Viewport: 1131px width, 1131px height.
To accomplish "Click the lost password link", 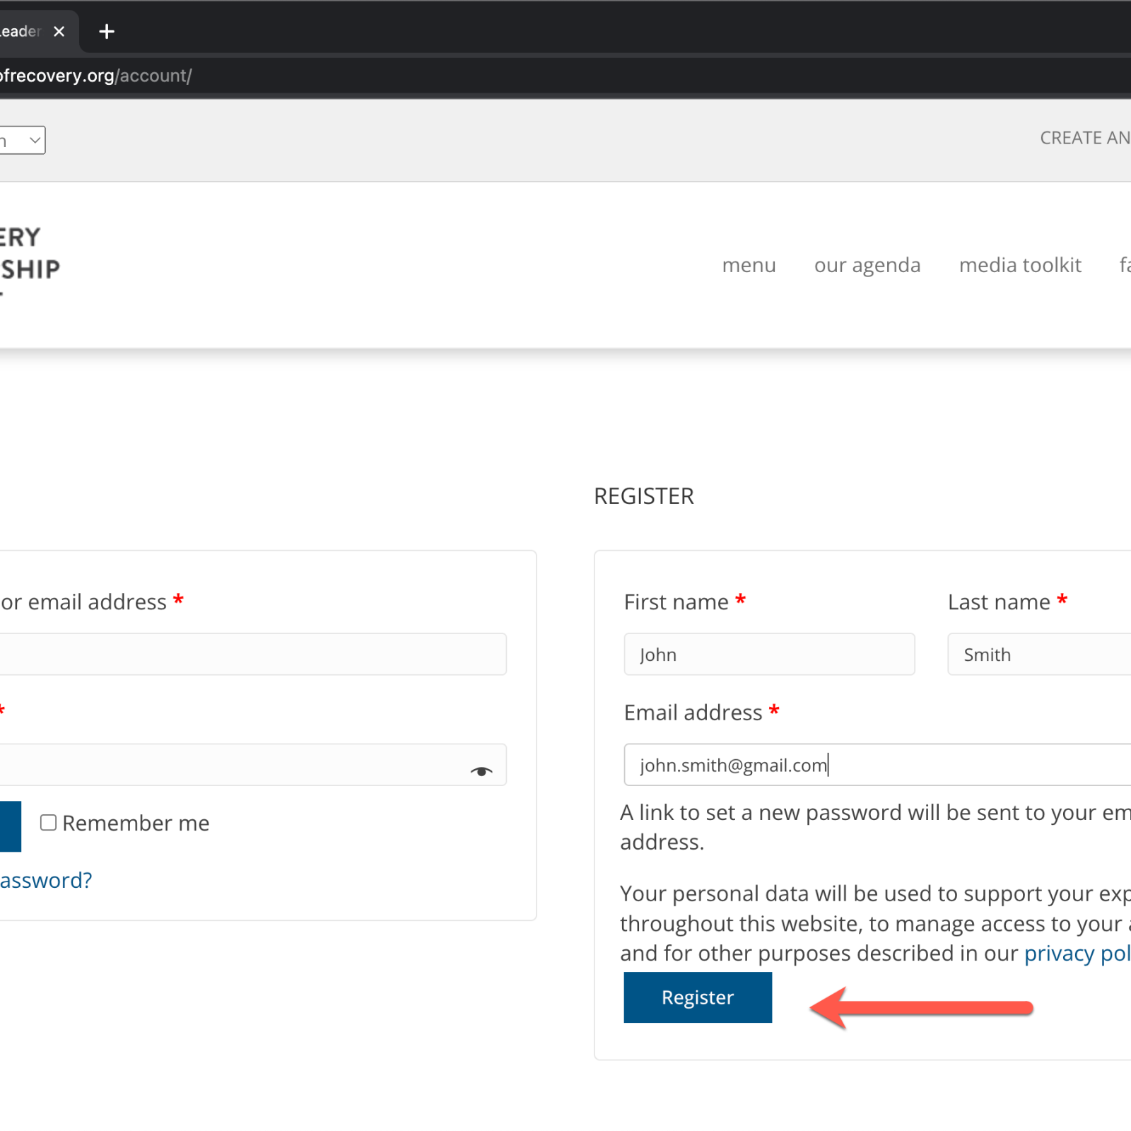I will 46,881.
